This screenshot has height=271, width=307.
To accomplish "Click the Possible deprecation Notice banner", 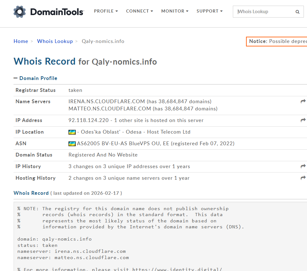I will pyautogui.click(x=277, y=41).
